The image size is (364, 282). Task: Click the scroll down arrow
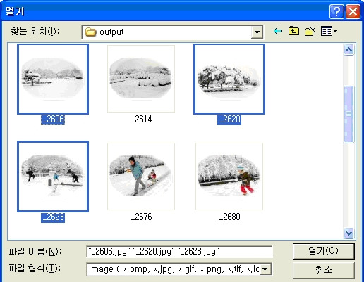click(x=348, y=233)
